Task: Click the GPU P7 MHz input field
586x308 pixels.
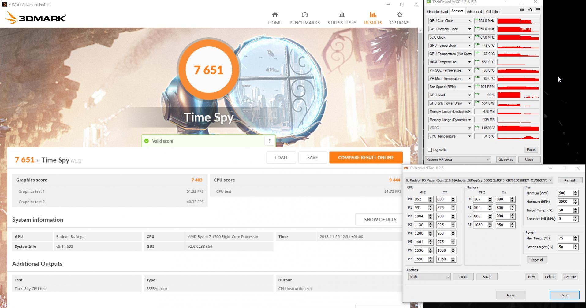Action: point(421,259)
